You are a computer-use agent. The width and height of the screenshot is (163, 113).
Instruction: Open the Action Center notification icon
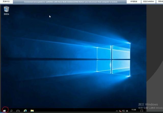[142, 111]
